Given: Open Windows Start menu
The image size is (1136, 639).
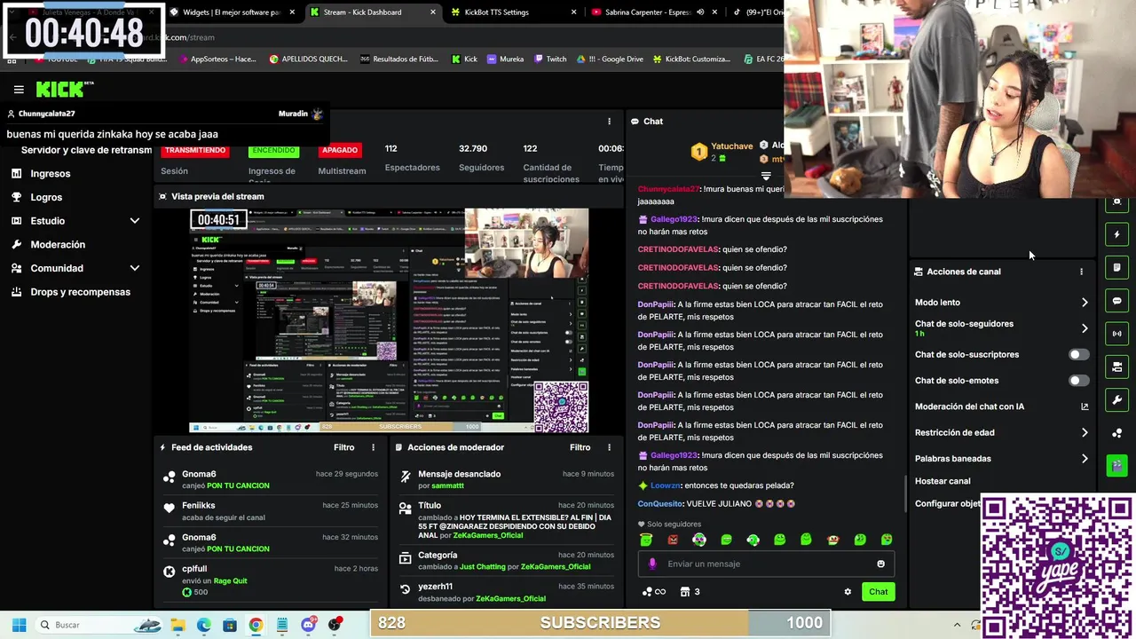Looking at the screenshot, I should click(19, 625).
